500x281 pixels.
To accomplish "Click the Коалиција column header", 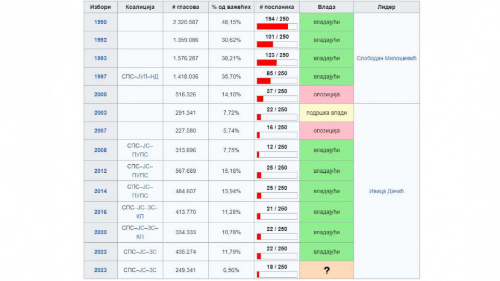I will pos(140,7).
